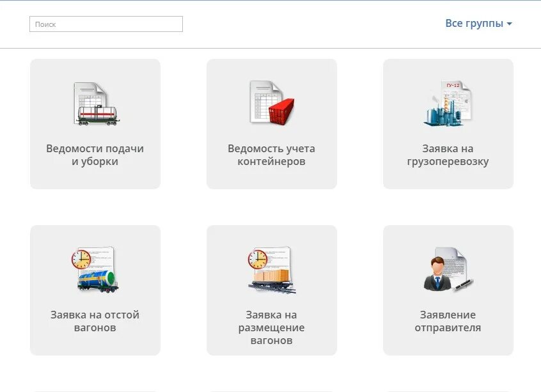Select the Заявка на размещение вагонов label
Viewport: 541px width, 392px height.
[x=272, y=327]
